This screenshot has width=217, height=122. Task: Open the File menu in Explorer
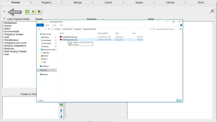point(40,25)
